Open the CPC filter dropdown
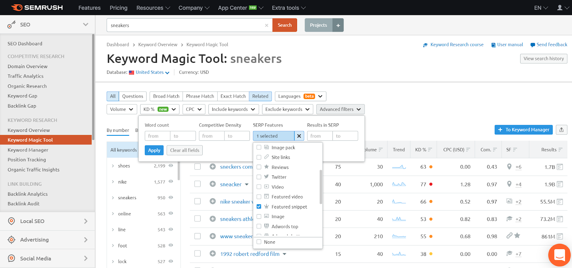 coord(194,109)
